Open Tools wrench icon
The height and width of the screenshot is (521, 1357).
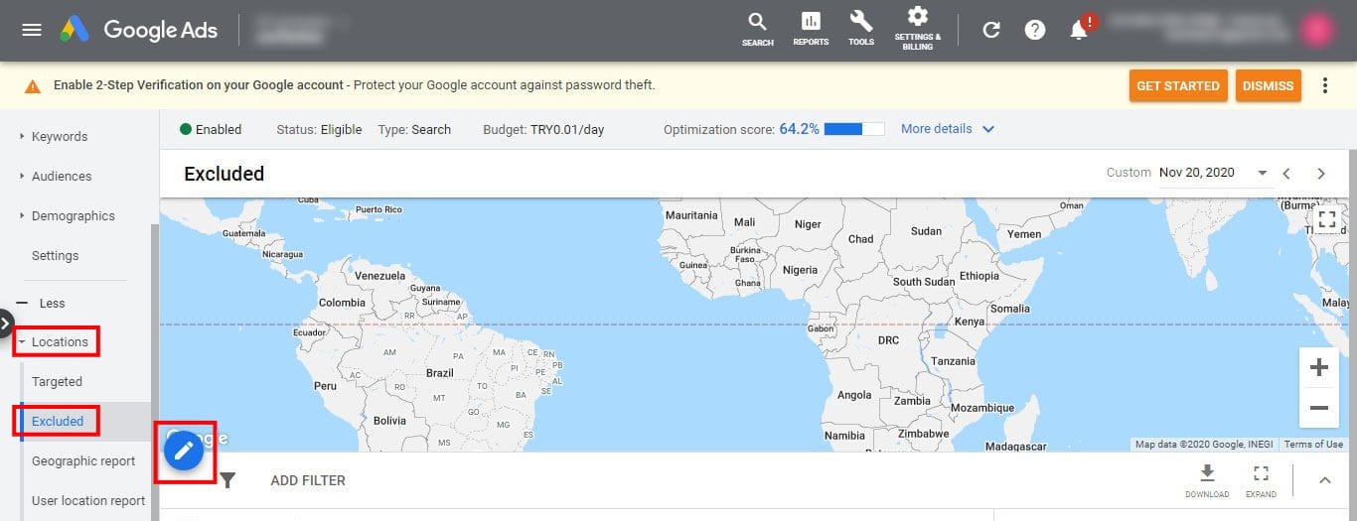click(x=860, y=23)
